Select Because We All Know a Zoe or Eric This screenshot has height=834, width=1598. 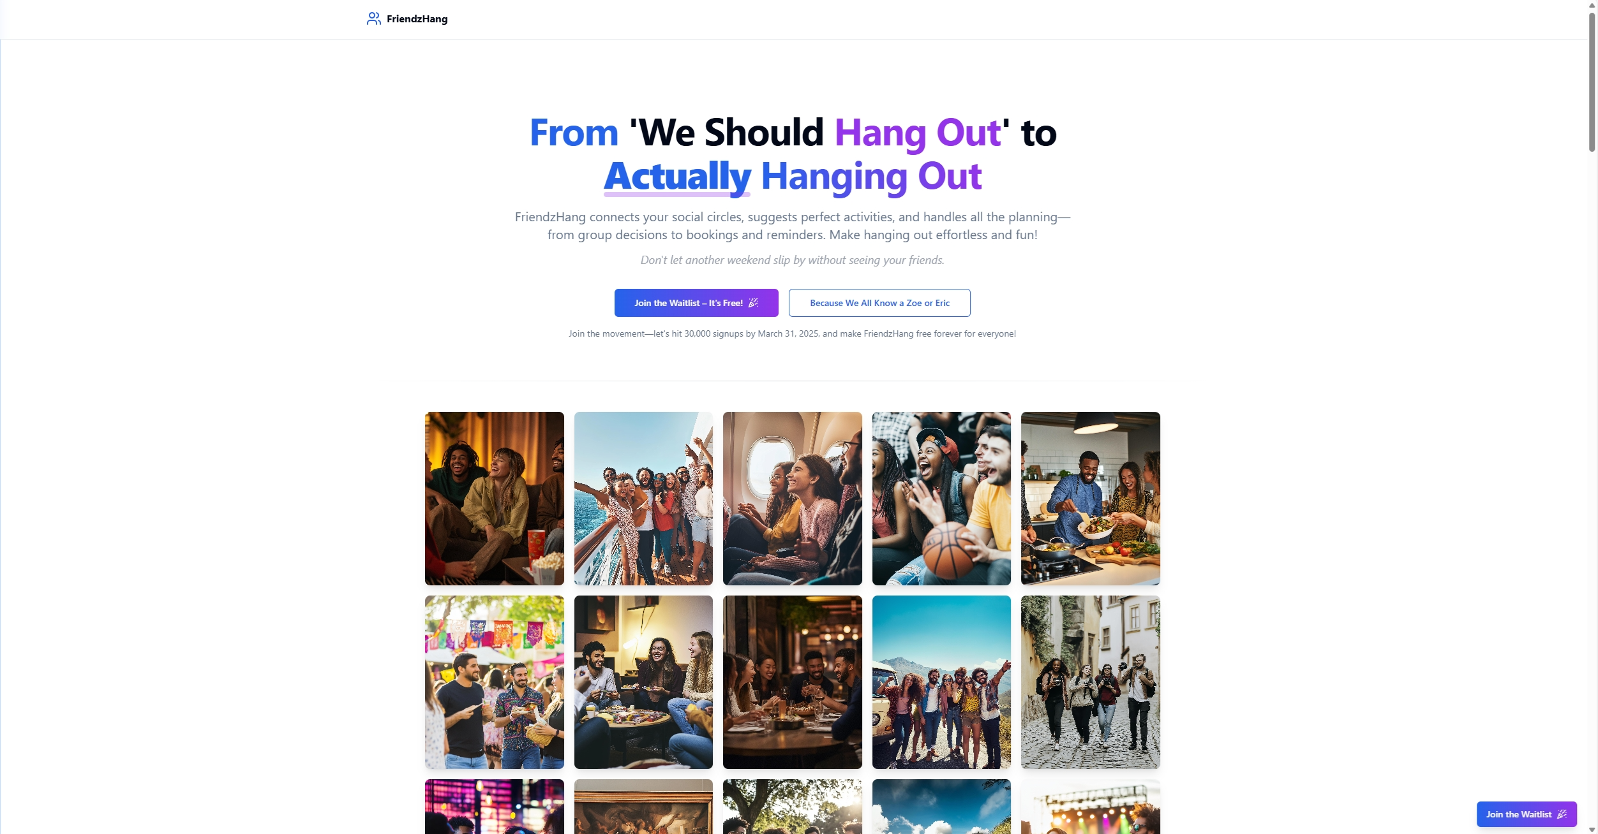click(x=879, y=303)
